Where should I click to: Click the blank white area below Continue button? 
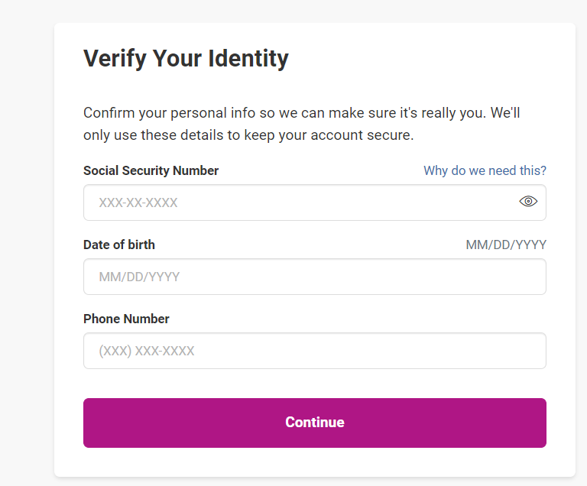point(314,462)
